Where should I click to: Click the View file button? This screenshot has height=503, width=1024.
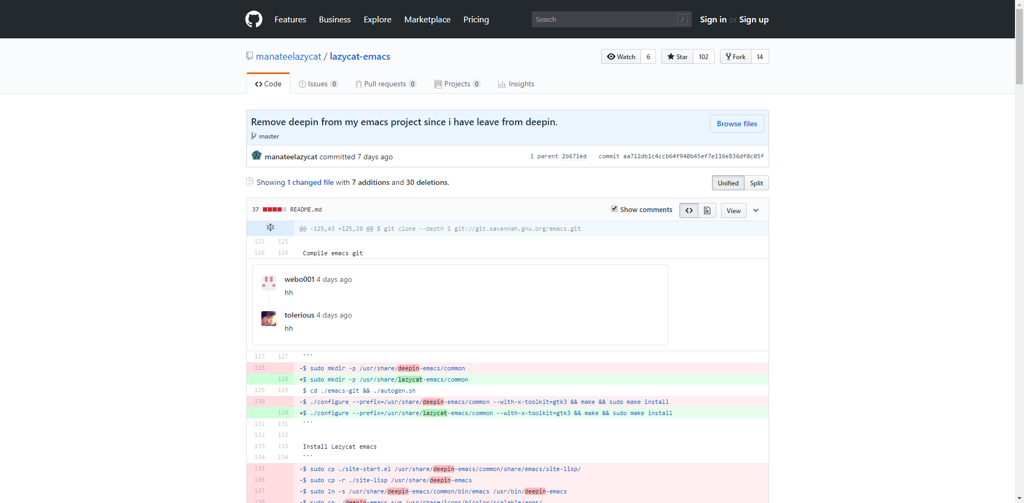coord(733,210)
